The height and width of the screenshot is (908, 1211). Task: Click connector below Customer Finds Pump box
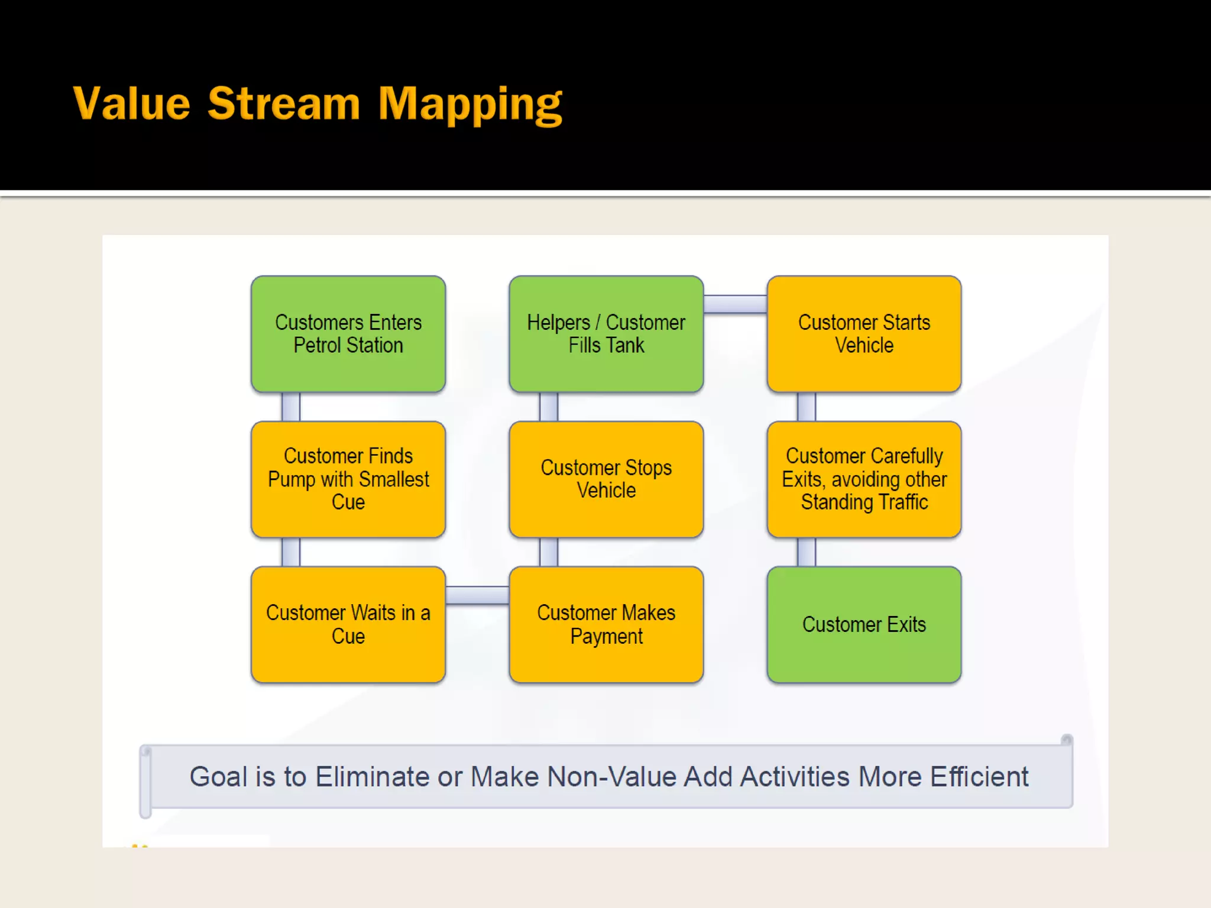coord(291,552)
